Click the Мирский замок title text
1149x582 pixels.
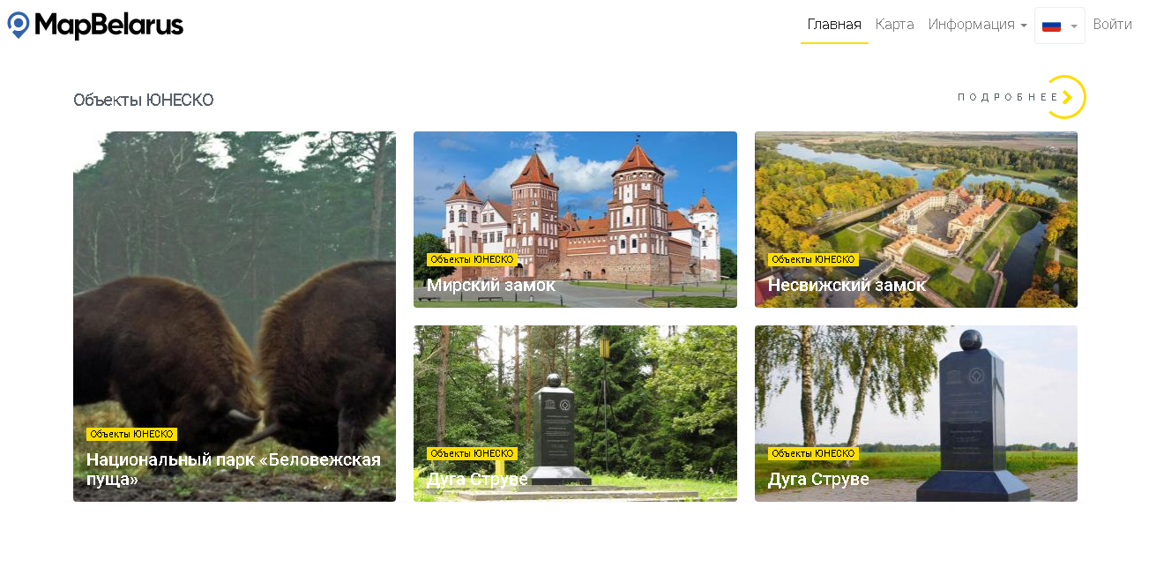coord(491,285)
